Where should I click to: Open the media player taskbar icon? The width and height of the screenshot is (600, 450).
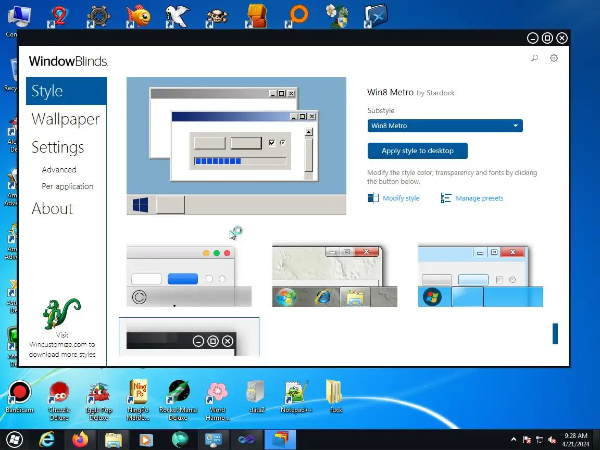[146, 440]
